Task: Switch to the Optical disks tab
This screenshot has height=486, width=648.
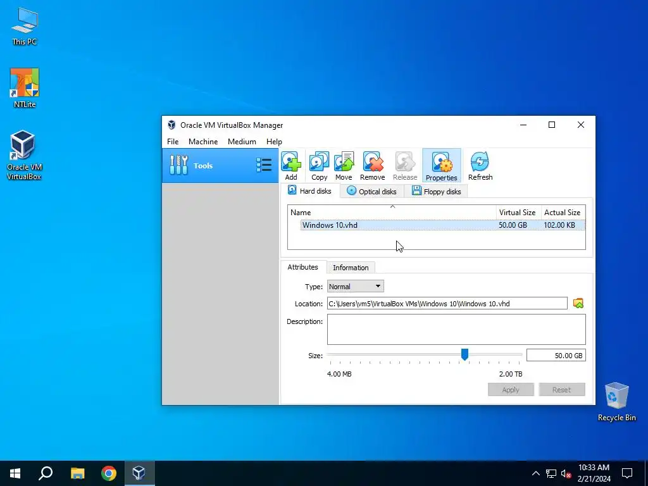Action: (x=371, y=191)
